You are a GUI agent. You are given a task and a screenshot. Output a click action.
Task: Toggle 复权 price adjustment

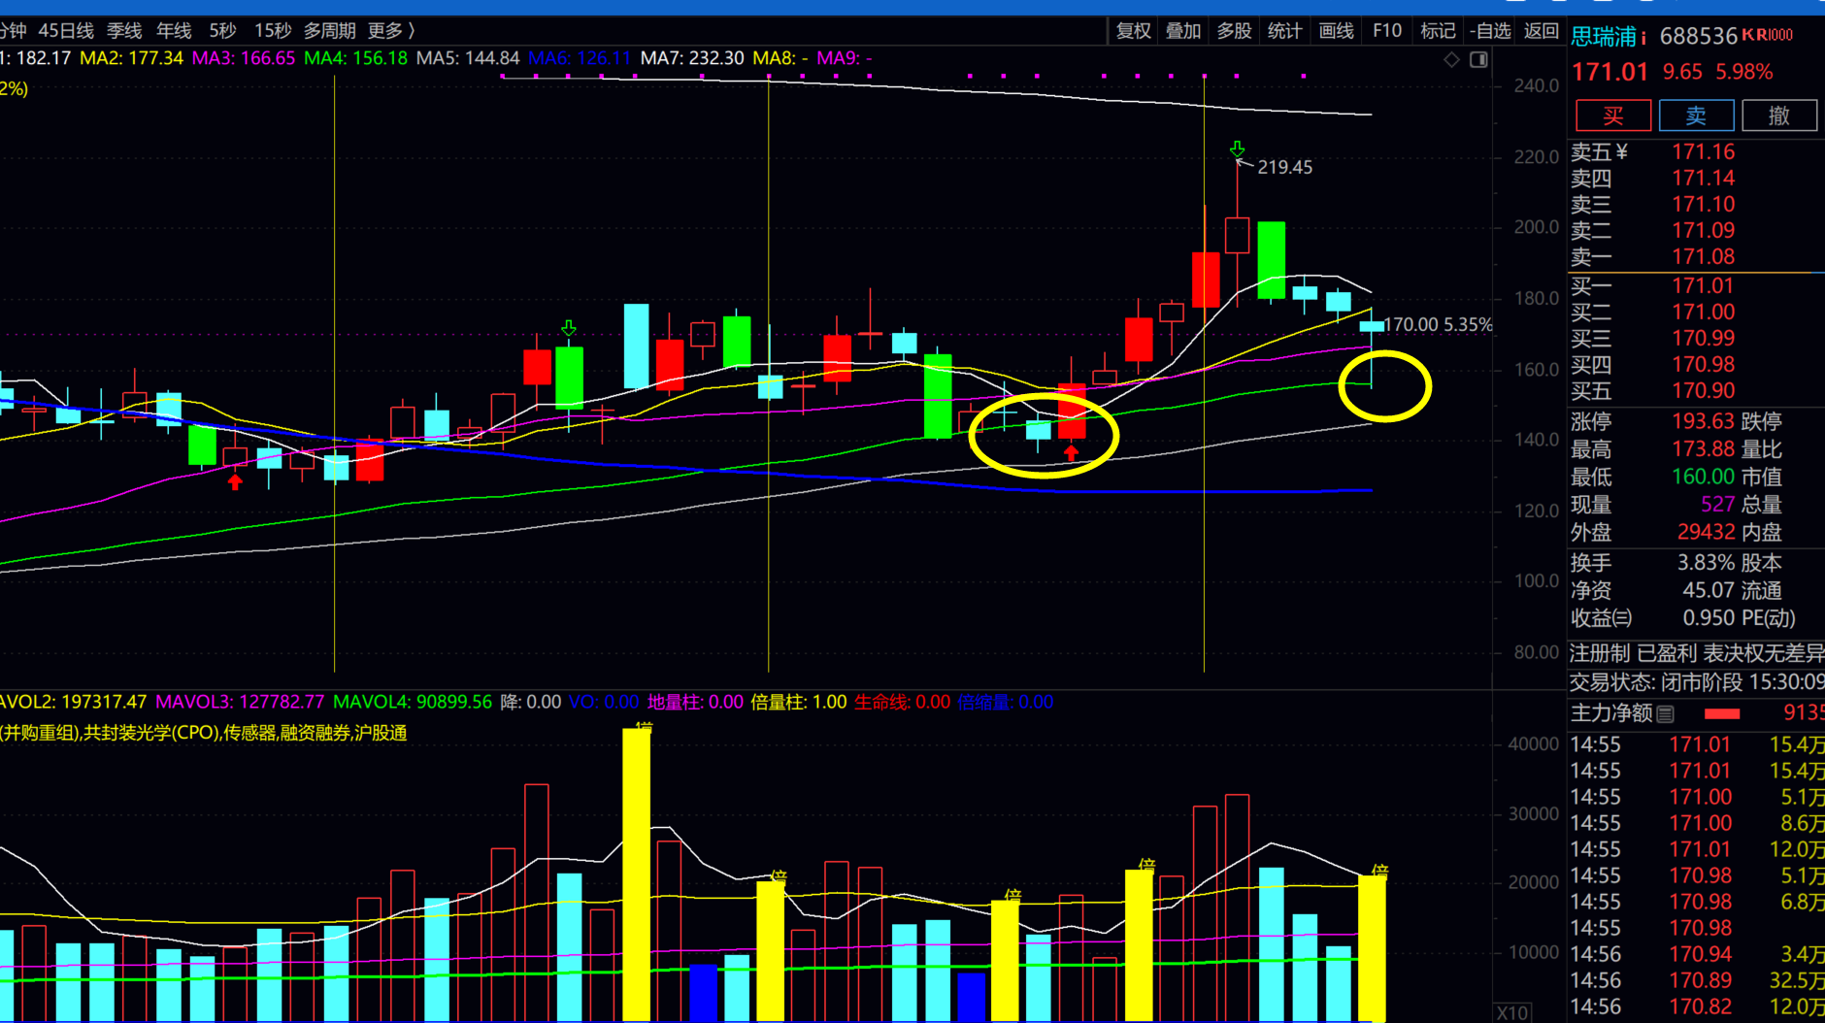pyautogui.click(x=1133, y=31)
